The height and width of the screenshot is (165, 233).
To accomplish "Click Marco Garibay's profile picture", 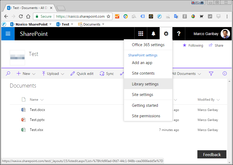I will point(225,34).
